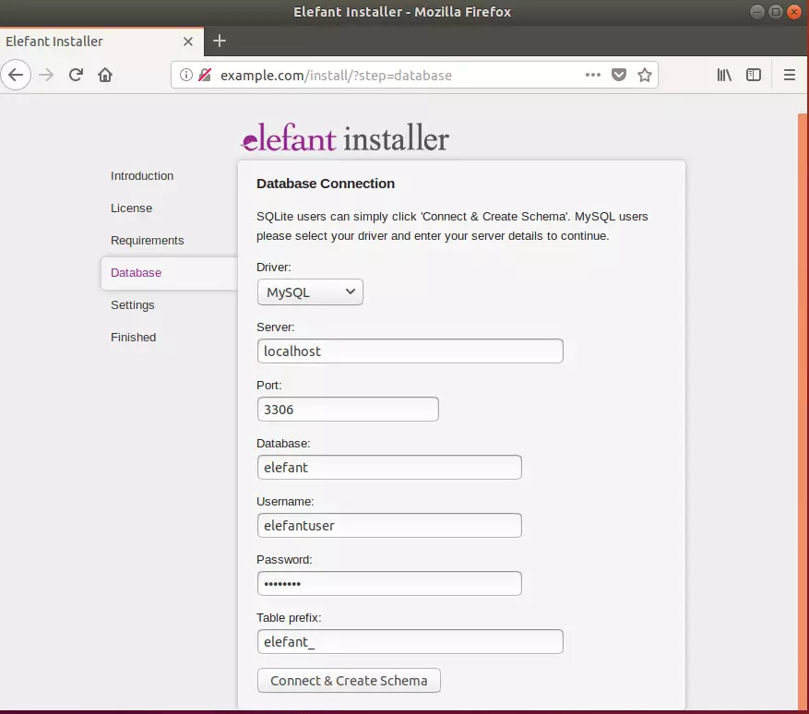
Task: Bookmark this page with the star
Action: tap(645, 76)
